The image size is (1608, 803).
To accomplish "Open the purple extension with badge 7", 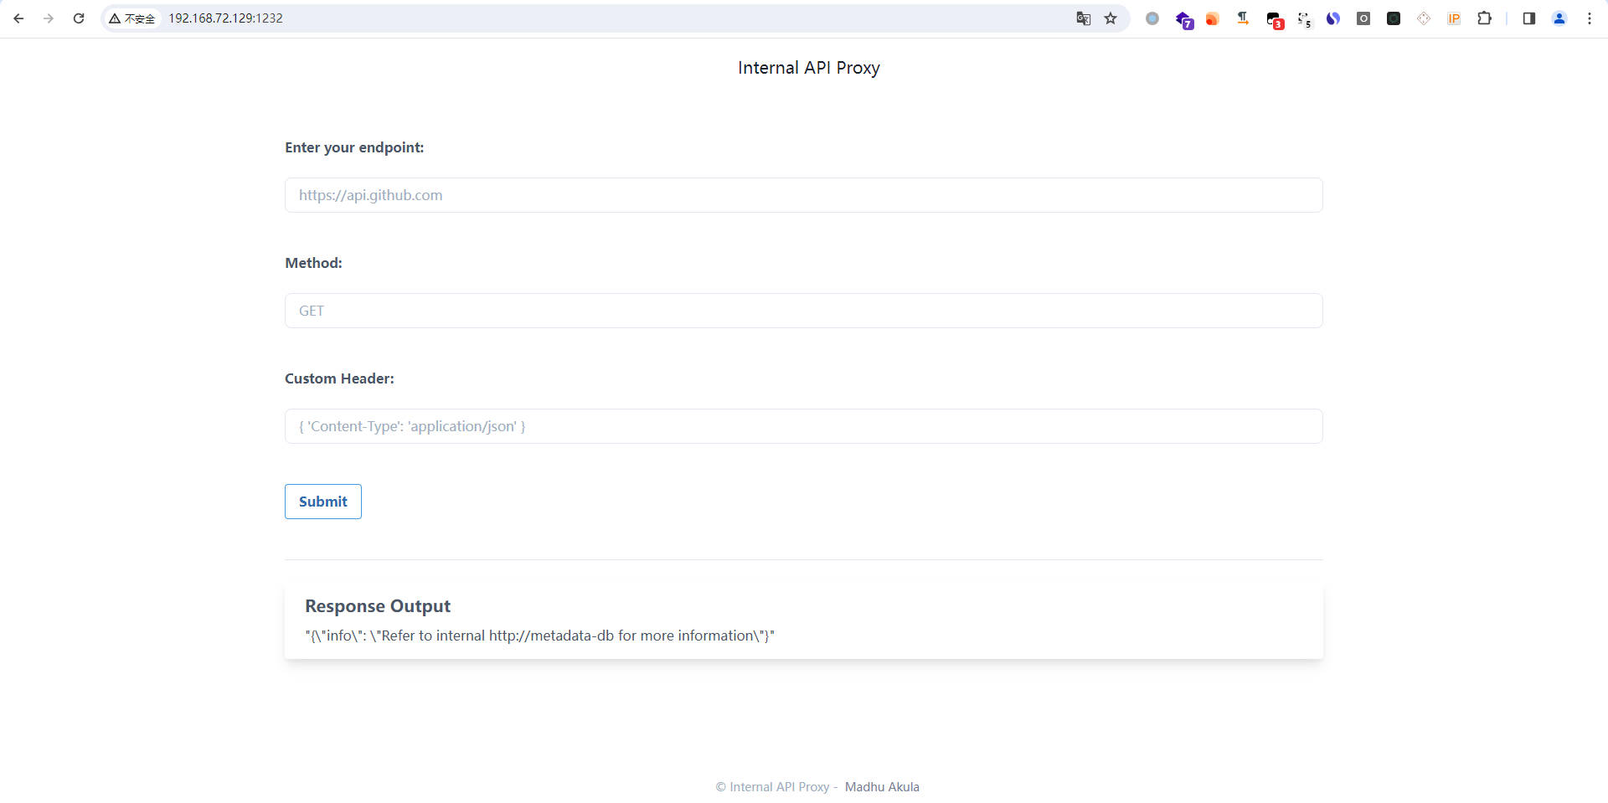I will pos(1184,20).
